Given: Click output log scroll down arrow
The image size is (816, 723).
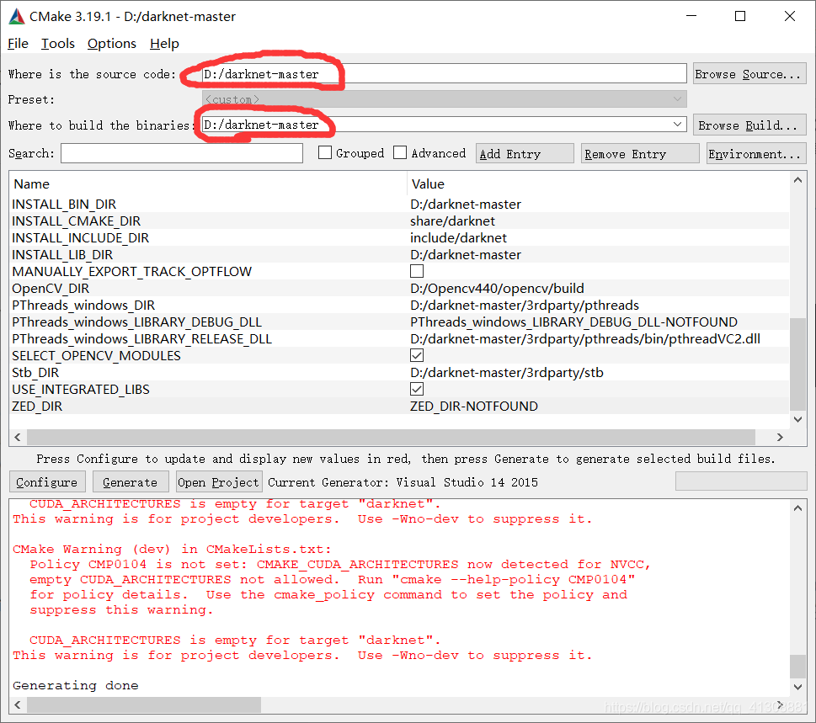Looking at the screenshot, I should click(x=797, y=687).
